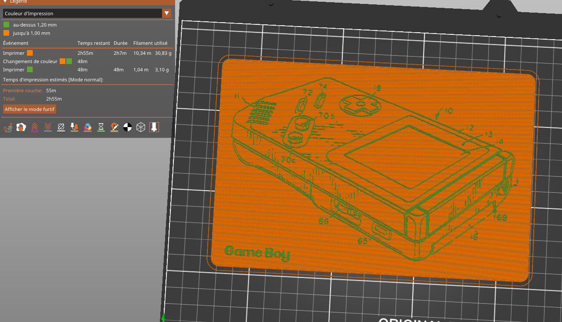The width and height of the screenshot is (562, 322).
Task: Click the 3,10 g filament weight value
Action: click(x=162, y=70)
